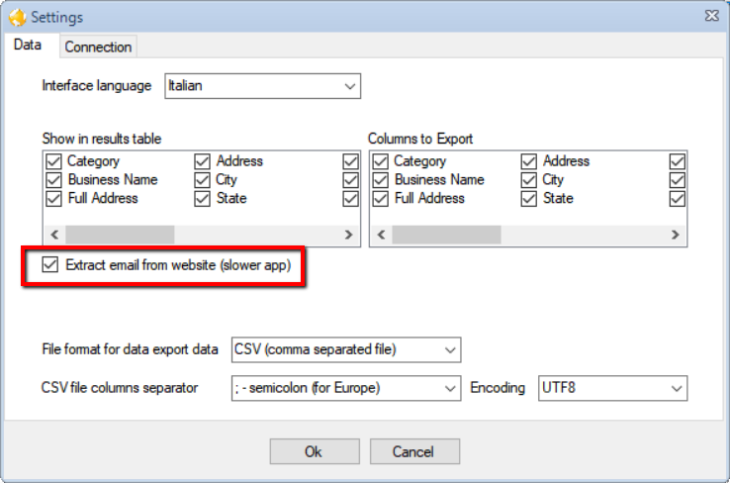Click right arrow of Columns to Export scrollbar
This screenshot has height=483, width=730.
point(676,235)
